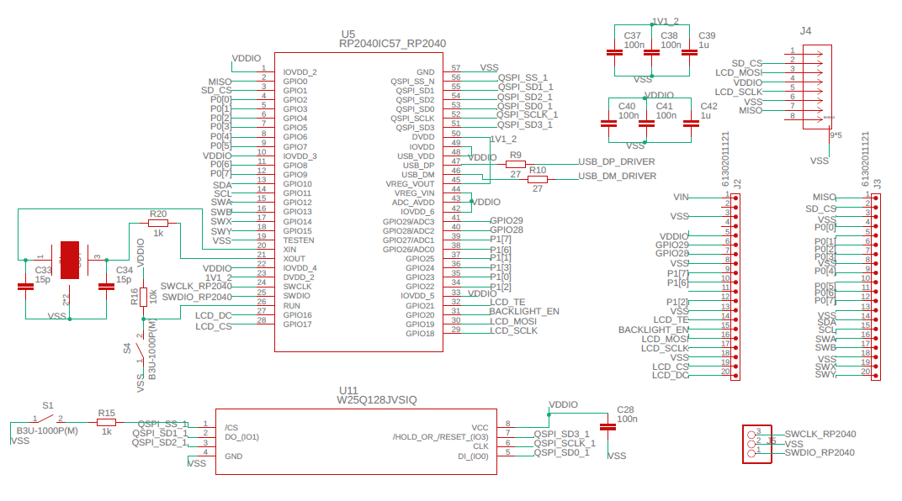Click the DO_(IO1) pin name in U11
Screen dimensions: 902x501
241,437
